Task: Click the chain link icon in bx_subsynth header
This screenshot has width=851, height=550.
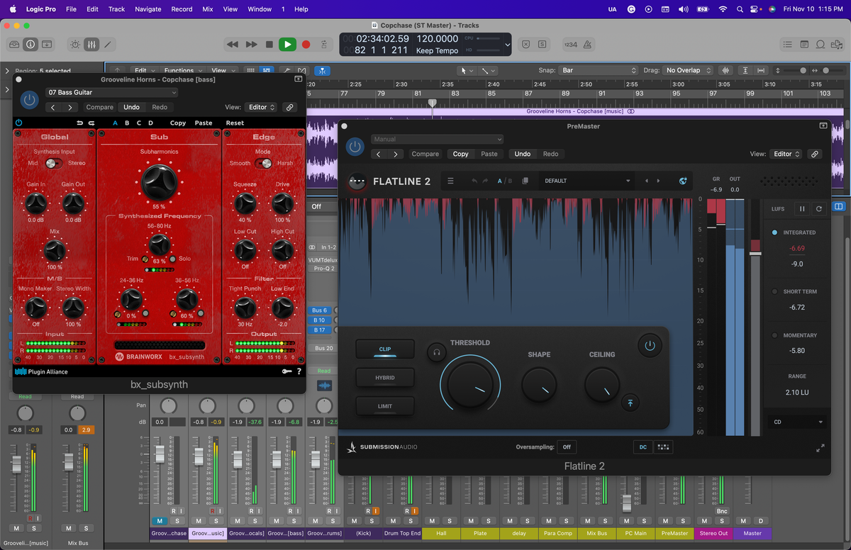Action: (289, 107)
